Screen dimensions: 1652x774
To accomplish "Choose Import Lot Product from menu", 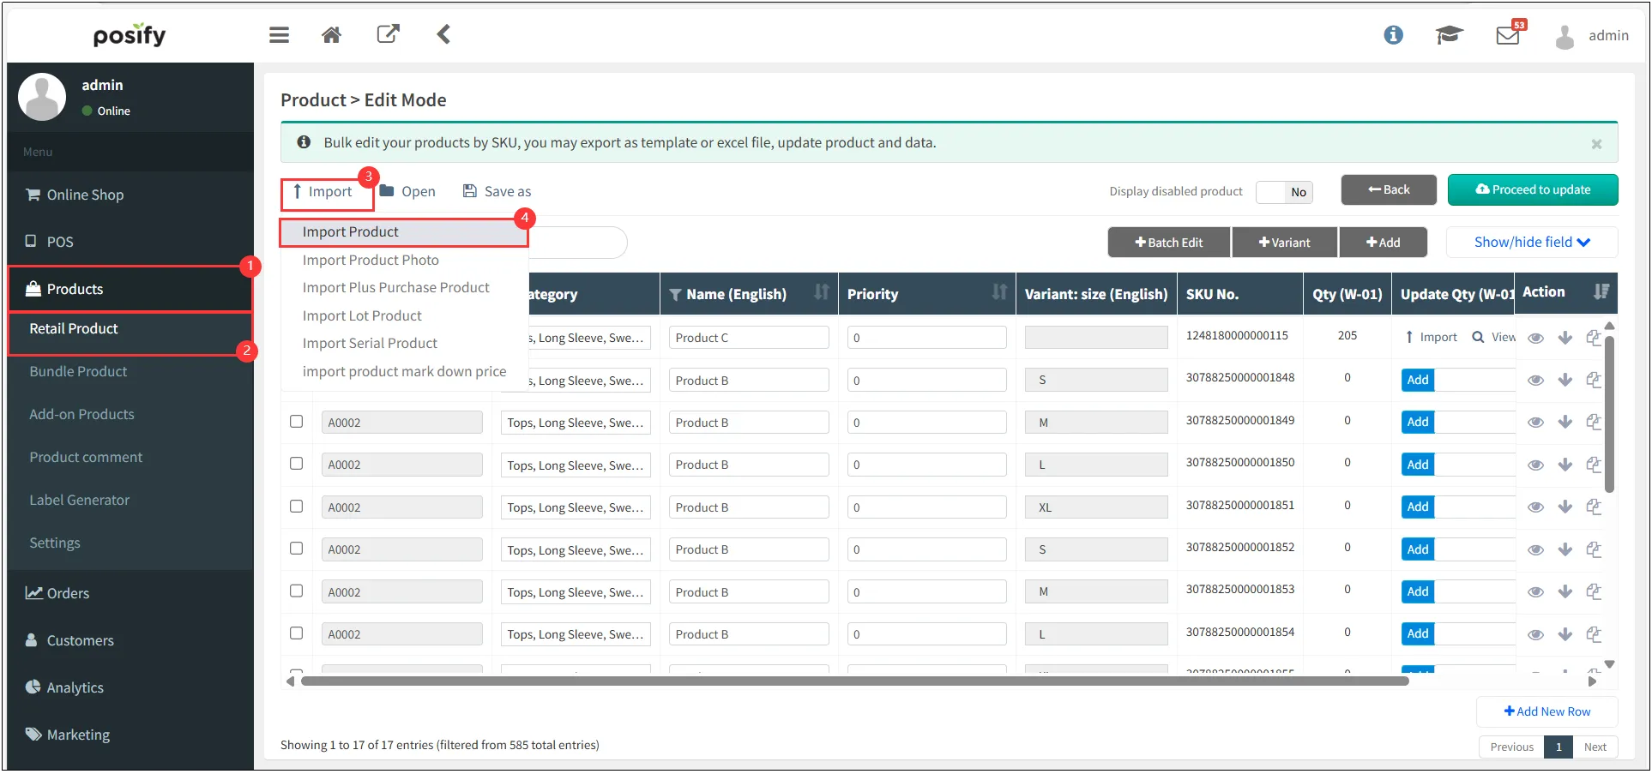I will [x=362, y=315].
